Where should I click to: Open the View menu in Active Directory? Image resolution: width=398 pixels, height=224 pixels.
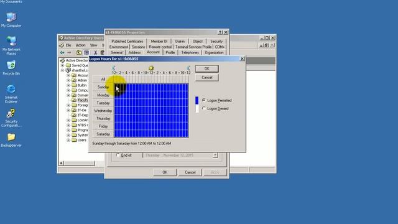pyautogui.click(x=94, y=45)
